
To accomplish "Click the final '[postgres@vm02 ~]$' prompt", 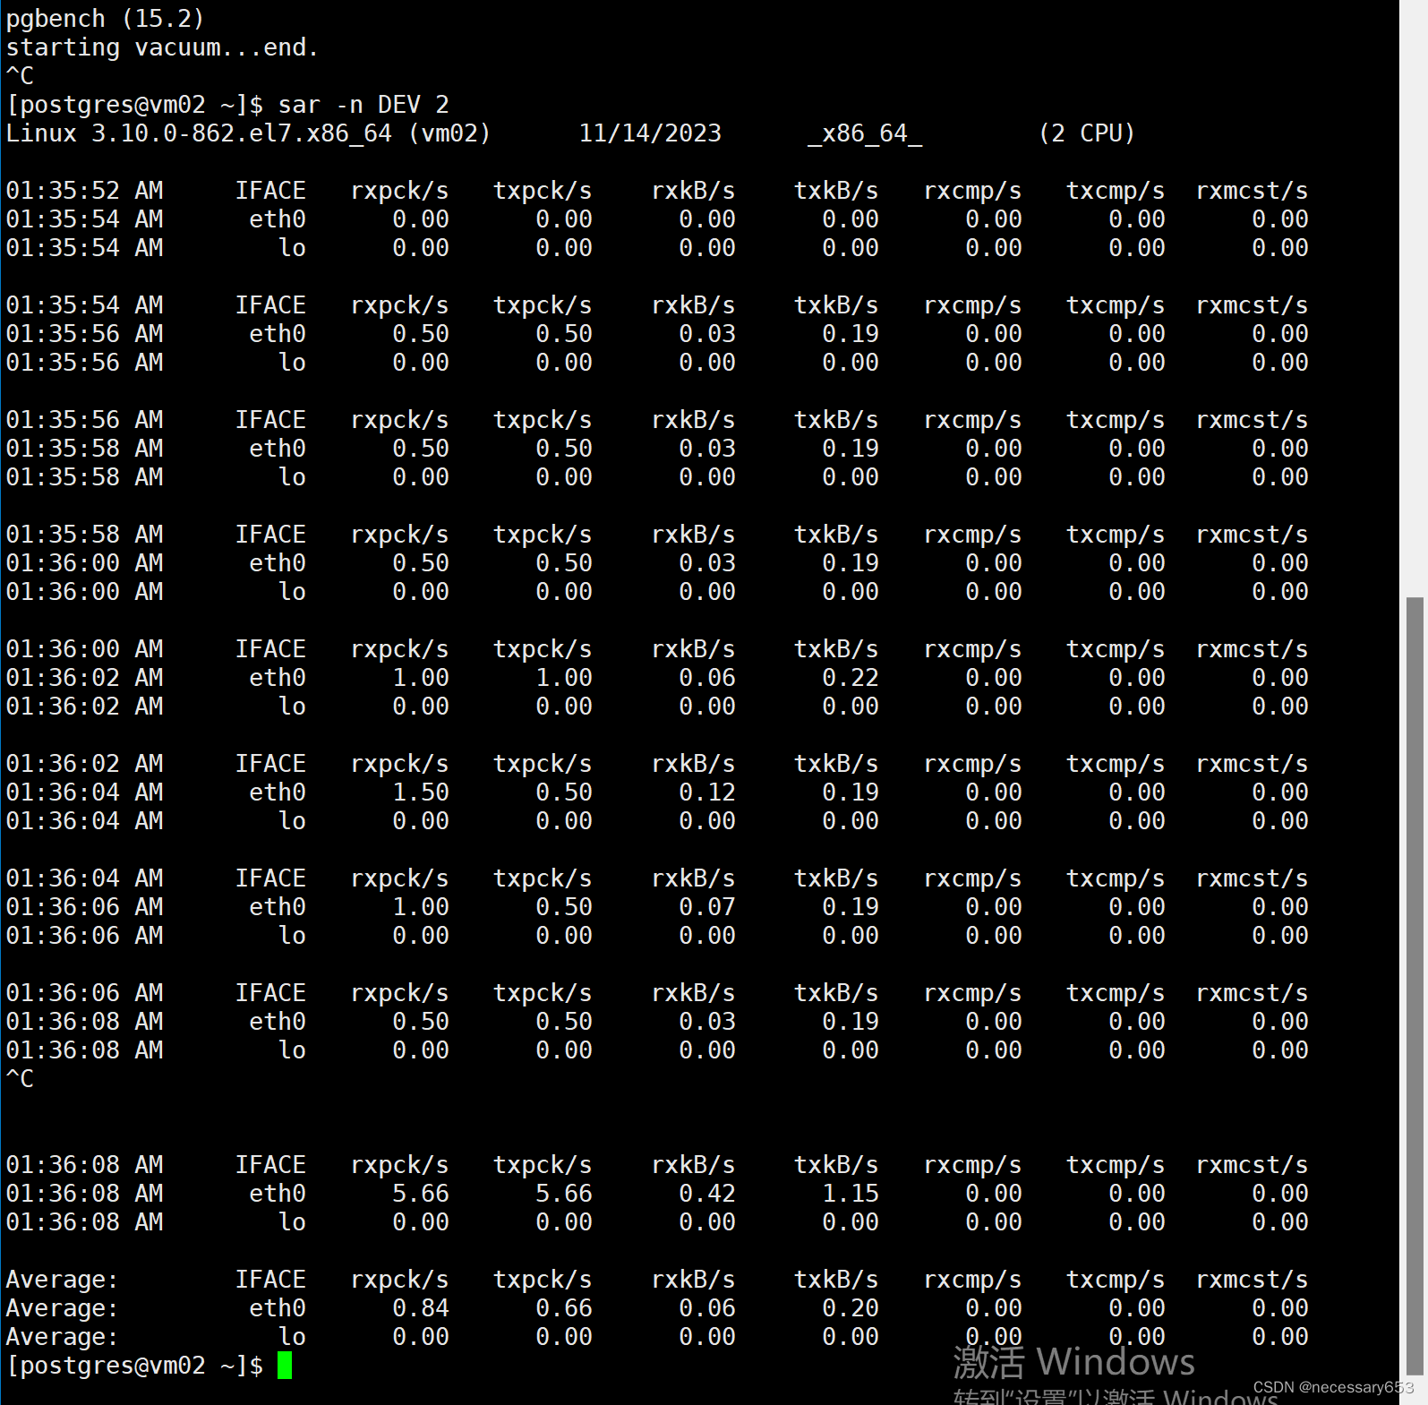I will 134,1366.
